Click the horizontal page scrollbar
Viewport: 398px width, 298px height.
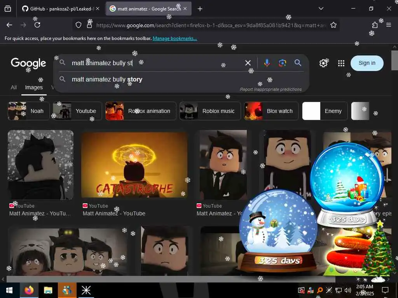pyautogui.click(x=171, y=279)
